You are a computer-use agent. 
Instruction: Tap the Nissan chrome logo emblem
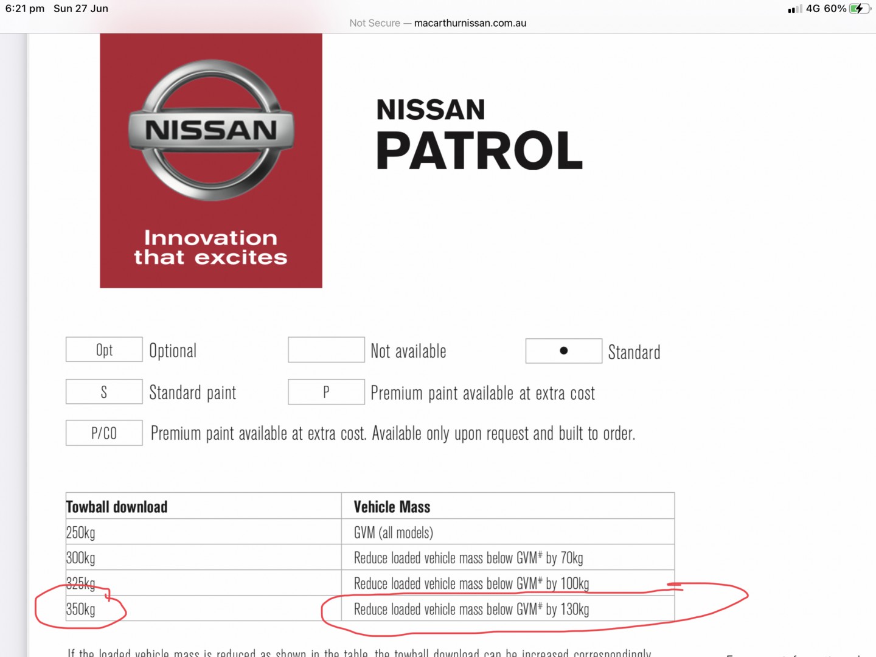pos(211,130)
